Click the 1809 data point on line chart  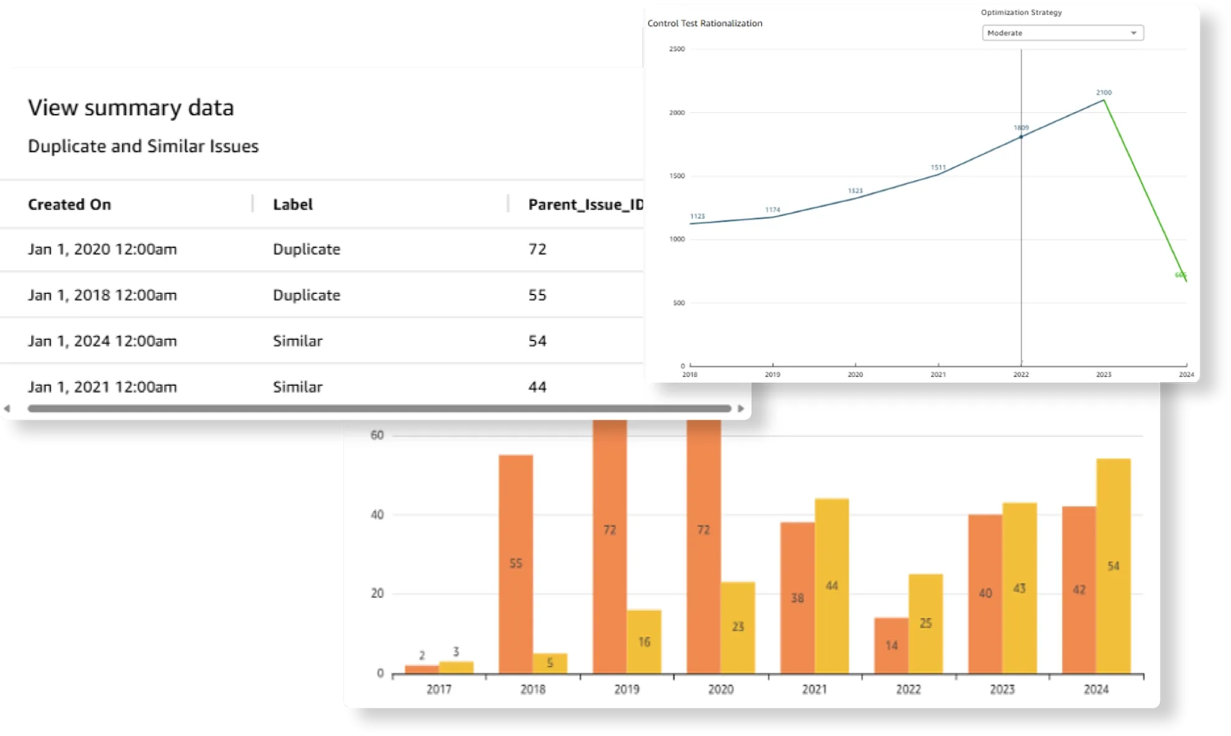(1021, 136)
